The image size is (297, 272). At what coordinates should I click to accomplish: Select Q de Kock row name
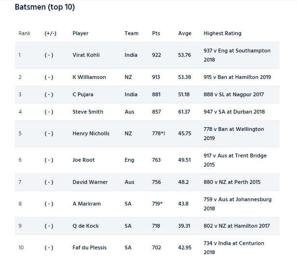pyautogui.click(x=87, y=226)
